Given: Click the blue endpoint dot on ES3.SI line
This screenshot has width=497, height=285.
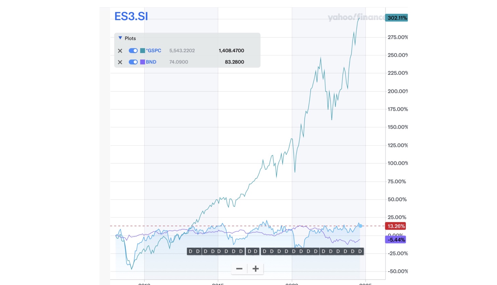Looking at the screenshot, I should tap(360, 226).
